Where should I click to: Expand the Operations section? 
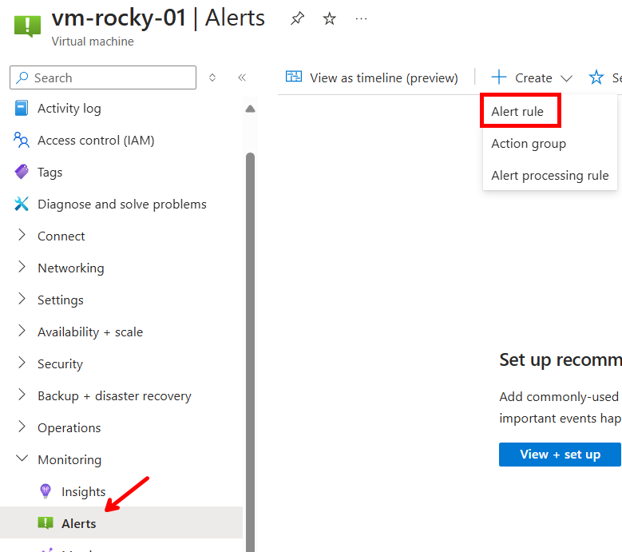pyautogui.click(x=22, y=427)
